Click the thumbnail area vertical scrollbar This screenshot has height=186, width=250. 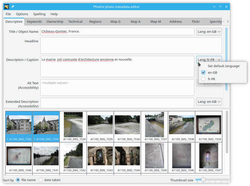[x=227, y=132]
